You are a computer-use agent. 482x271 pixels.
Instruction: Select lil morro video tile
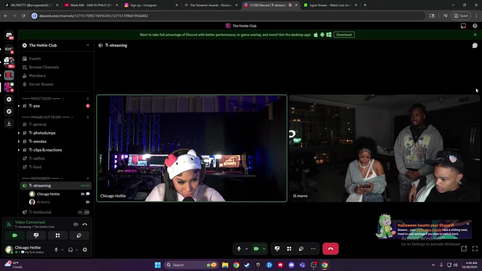[384, 148]
